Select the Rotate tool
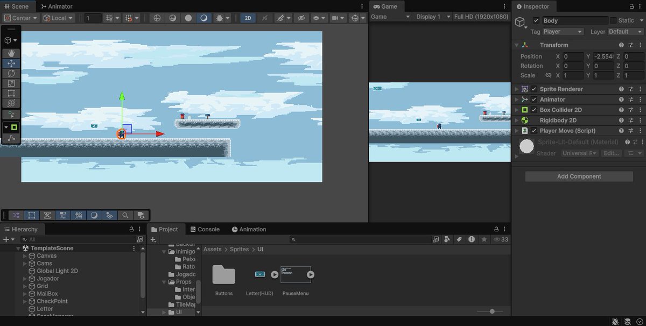Viewport: 646px width, 326px height. point(11,73)
